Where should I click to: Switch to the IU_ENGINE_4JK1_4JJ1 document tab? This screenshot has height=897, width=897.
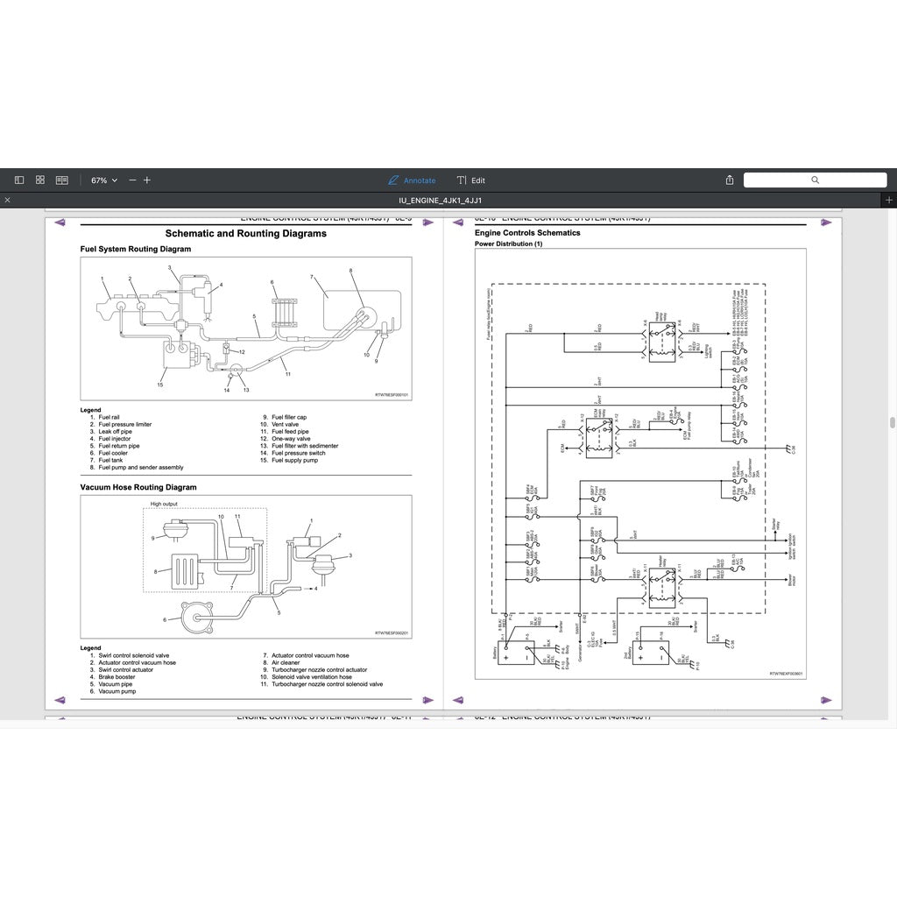[441, 200]
